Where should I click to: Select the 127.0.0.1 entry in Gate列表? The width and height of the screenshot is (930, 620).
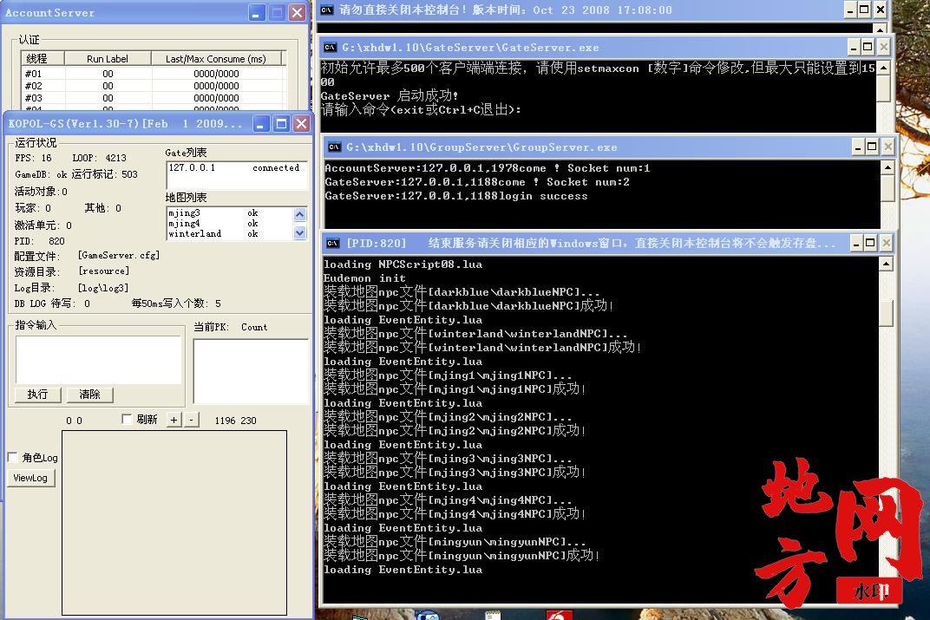coord(237,167)
